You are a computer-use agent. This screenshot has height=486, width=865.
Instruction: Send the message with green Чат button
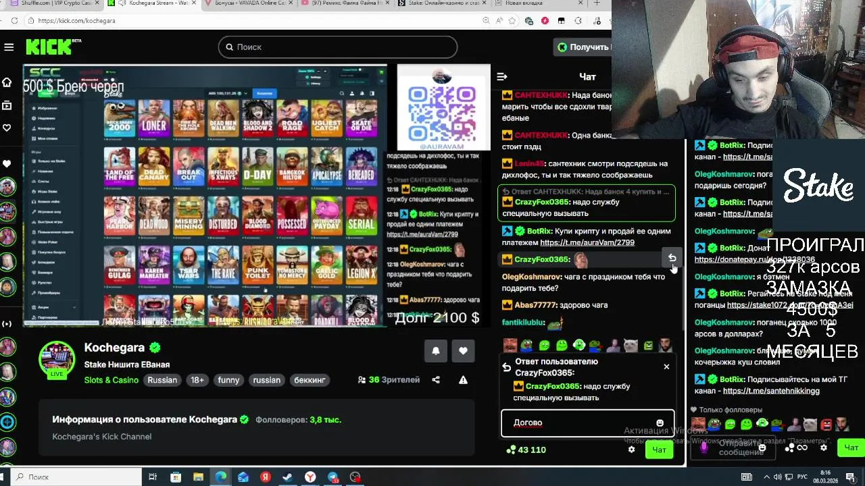tap(659, 450)
